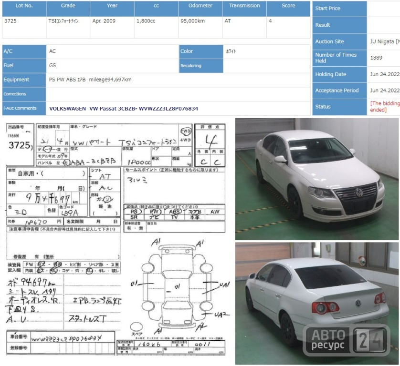400x366 pixels.
Task: Select the 'AT' transmission value
Action: (x=228, y=21)
